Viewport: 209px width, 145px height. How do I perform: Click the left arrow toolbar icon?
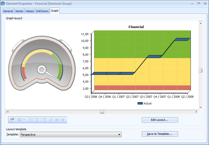(57, 120)
